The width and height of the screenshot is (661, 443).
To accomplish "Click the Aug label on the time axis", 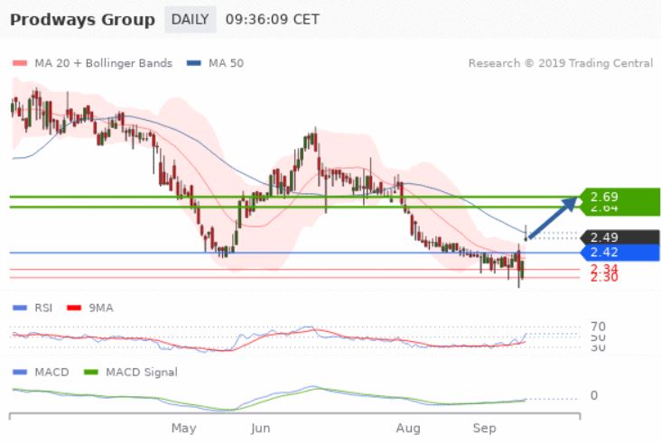I will [408, 429].
